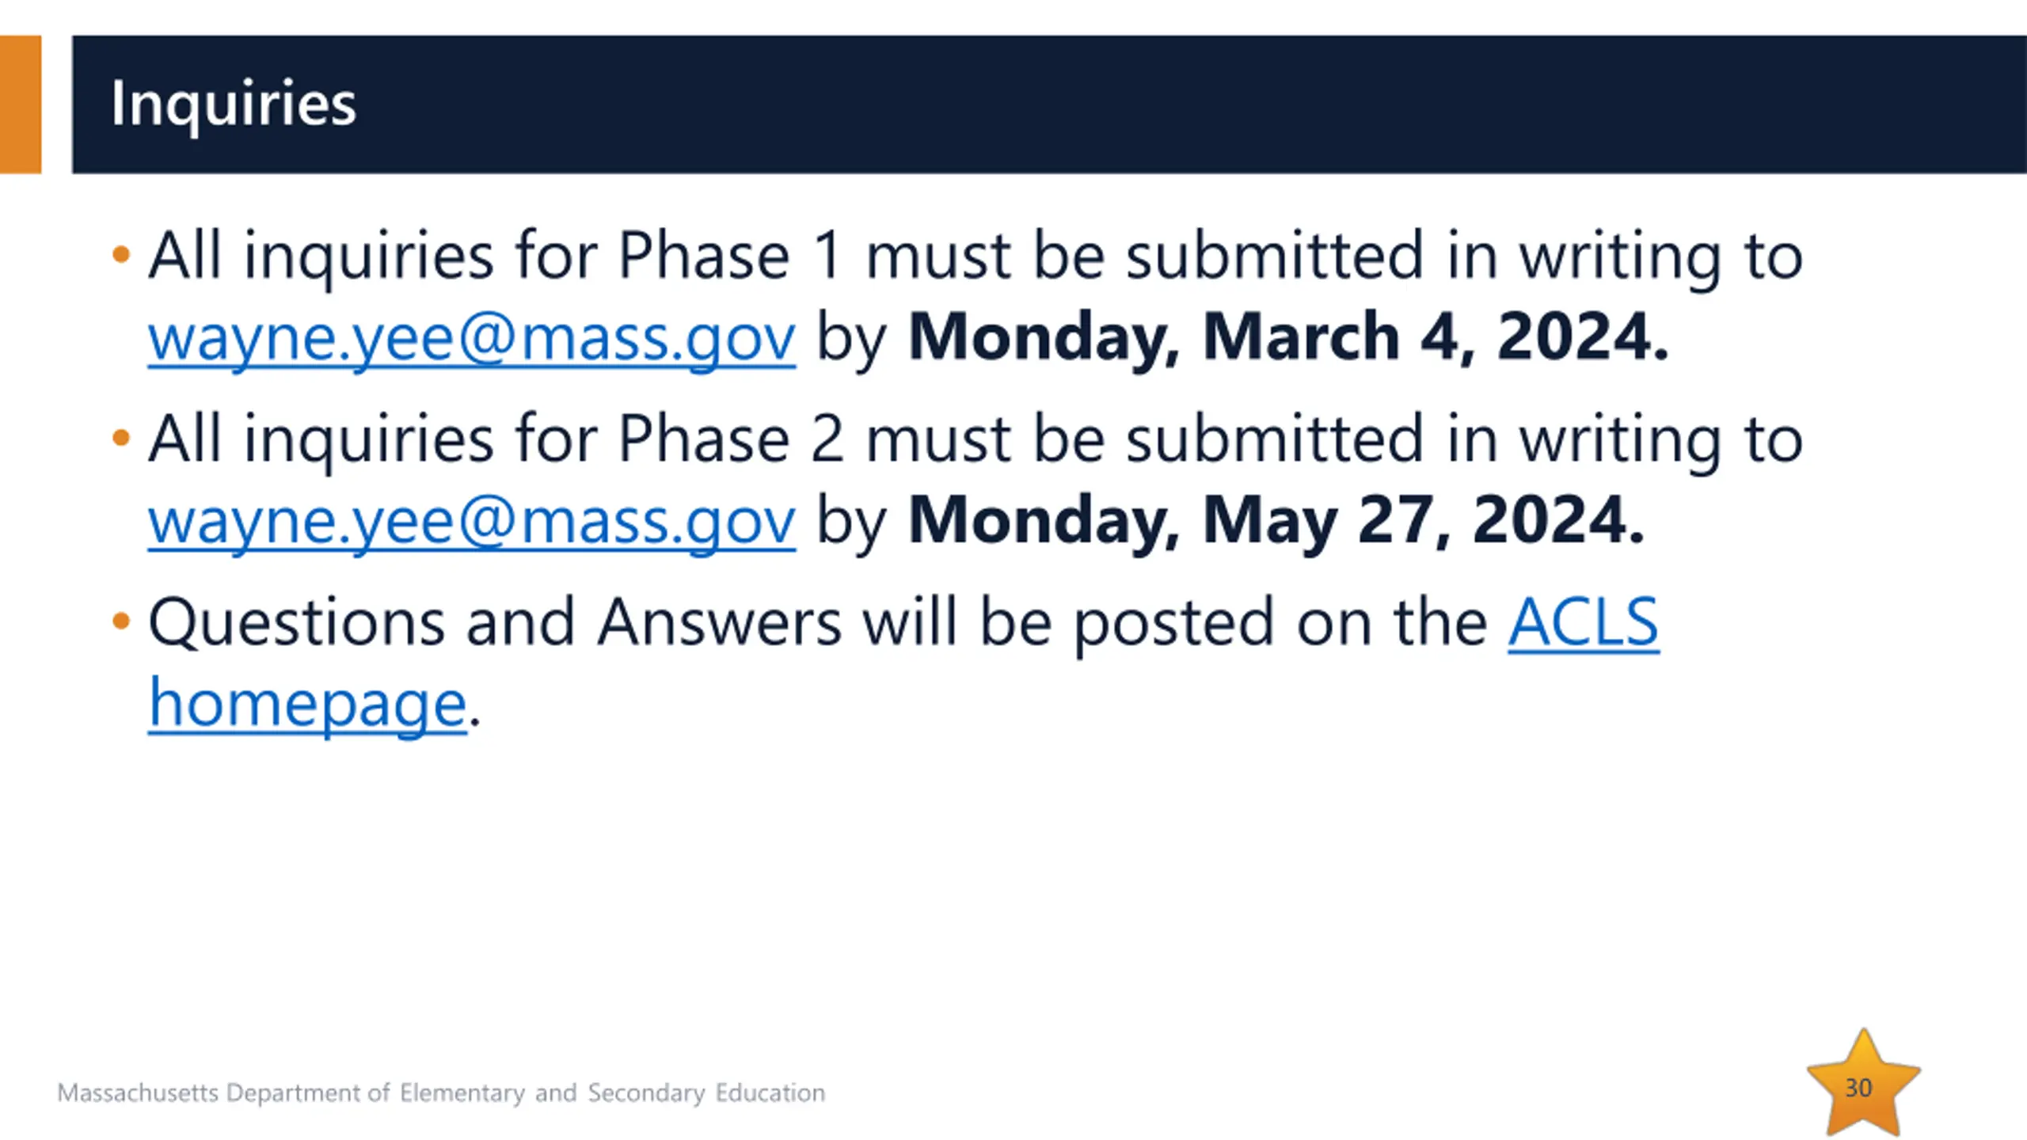This screenshot has height=1140, width=2027.
Task: Click the word submitted in the first bullet
Action: tap(1276, 256)
